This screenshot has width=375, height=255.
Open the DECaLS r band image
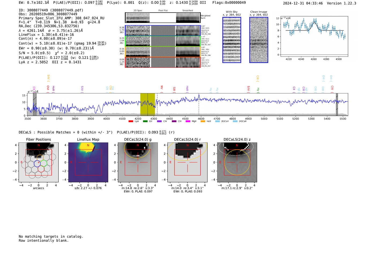pos(187,162)
